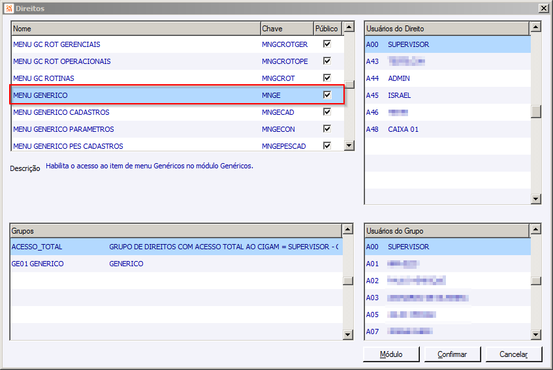Select user A07 in Usuários do Grupo
The width and height of the screenshot is (553, 370).
[448, 331]
